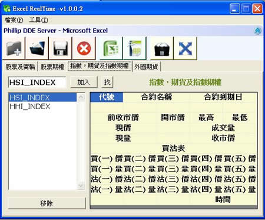Click the blue X toolbar icon
The image size is (265, 220).
click(185, 48)
